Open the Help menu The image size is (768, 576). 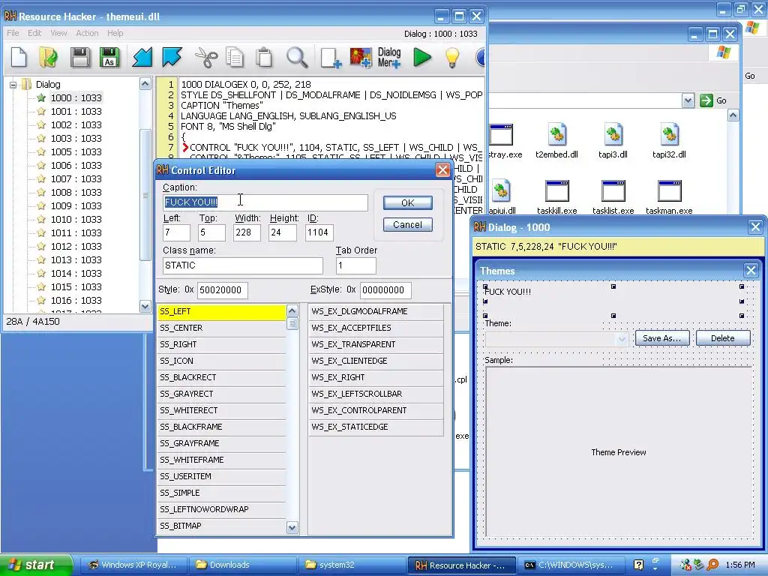(115, 33)
